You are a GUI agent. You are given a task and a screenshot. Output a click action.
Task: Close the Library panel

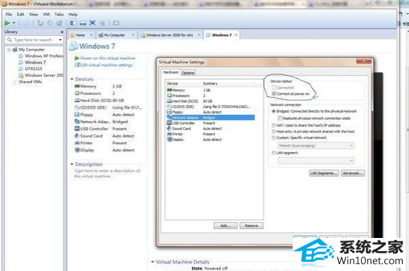coord(62,32)
